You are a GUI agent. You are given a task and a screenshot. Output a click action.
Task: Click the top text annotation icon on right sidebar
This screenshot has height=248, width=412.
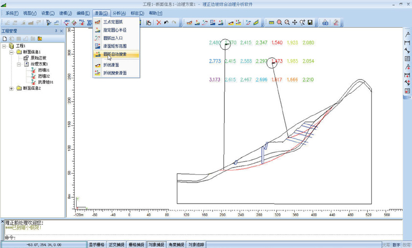click(407, 35)
